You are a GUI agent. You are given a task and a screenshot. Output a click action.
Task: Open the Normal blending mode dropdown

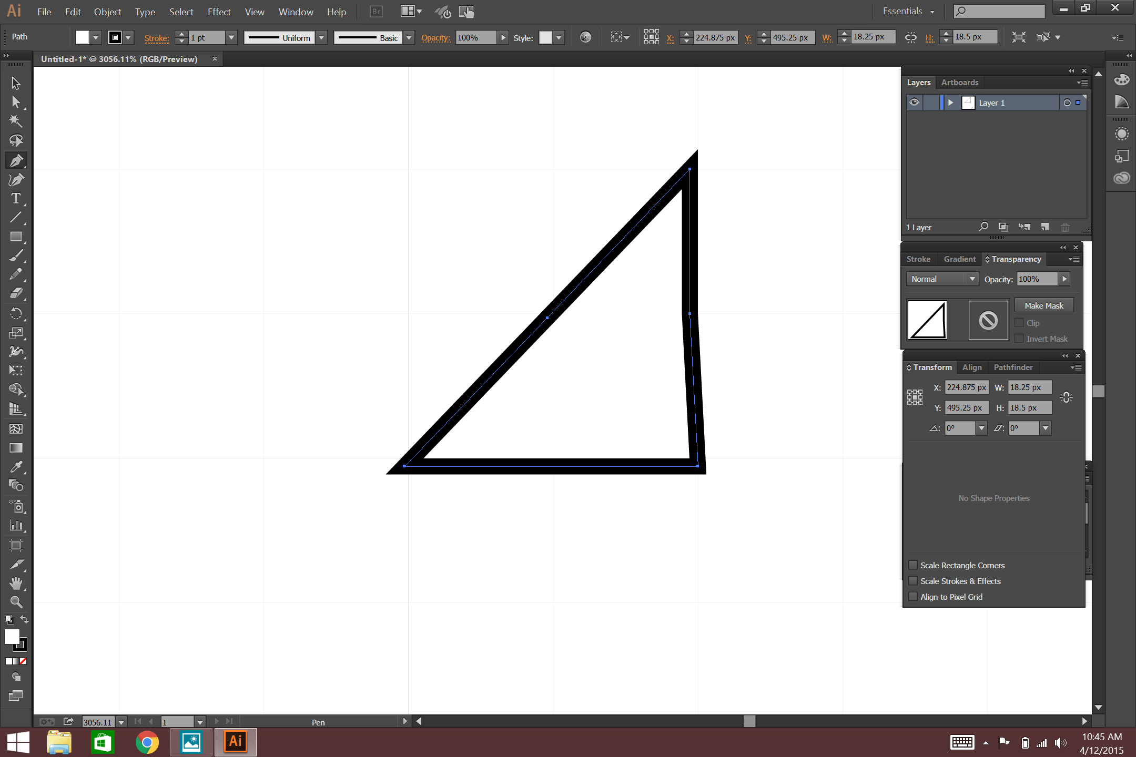pyautogui.click(x=941, y=279)
